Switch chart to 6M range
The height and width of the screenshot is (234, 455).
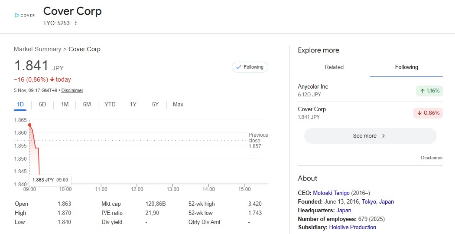[x=87, y=104]
